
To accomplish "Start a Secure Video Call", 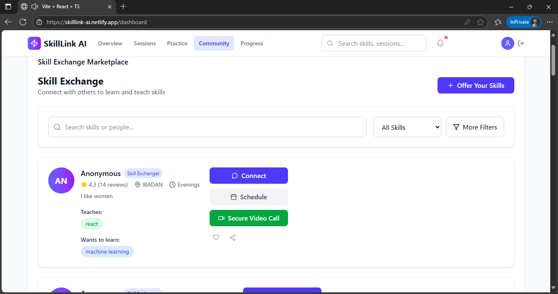I will [249, 218].
